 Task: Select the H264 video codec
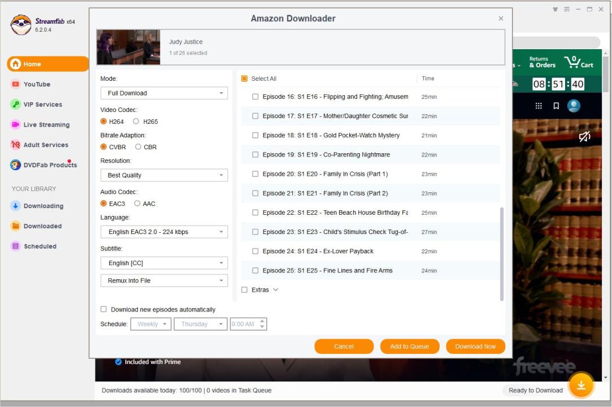[103, 122]
